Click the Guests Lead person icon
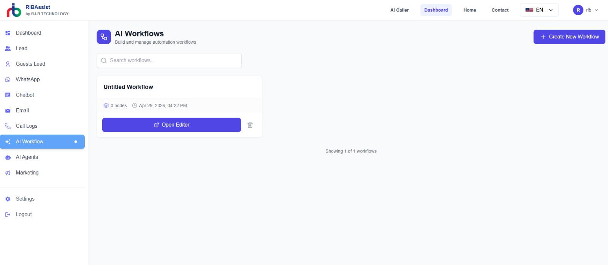This screenshot has width=608, height=265. coord(8,64)
